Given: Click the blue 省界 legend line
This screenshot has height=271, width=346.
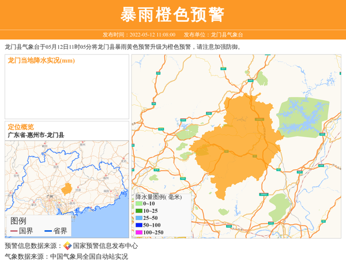Looking at the screenshot, I should click(x=47, y=231).
